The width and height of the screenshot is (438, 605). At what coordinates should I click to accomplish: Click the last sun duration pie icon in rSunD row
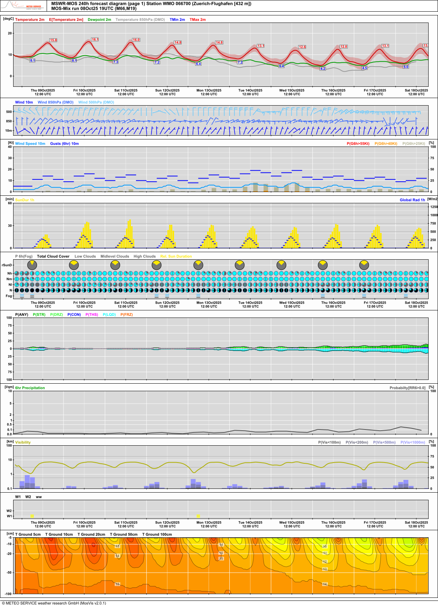[364, 265]
